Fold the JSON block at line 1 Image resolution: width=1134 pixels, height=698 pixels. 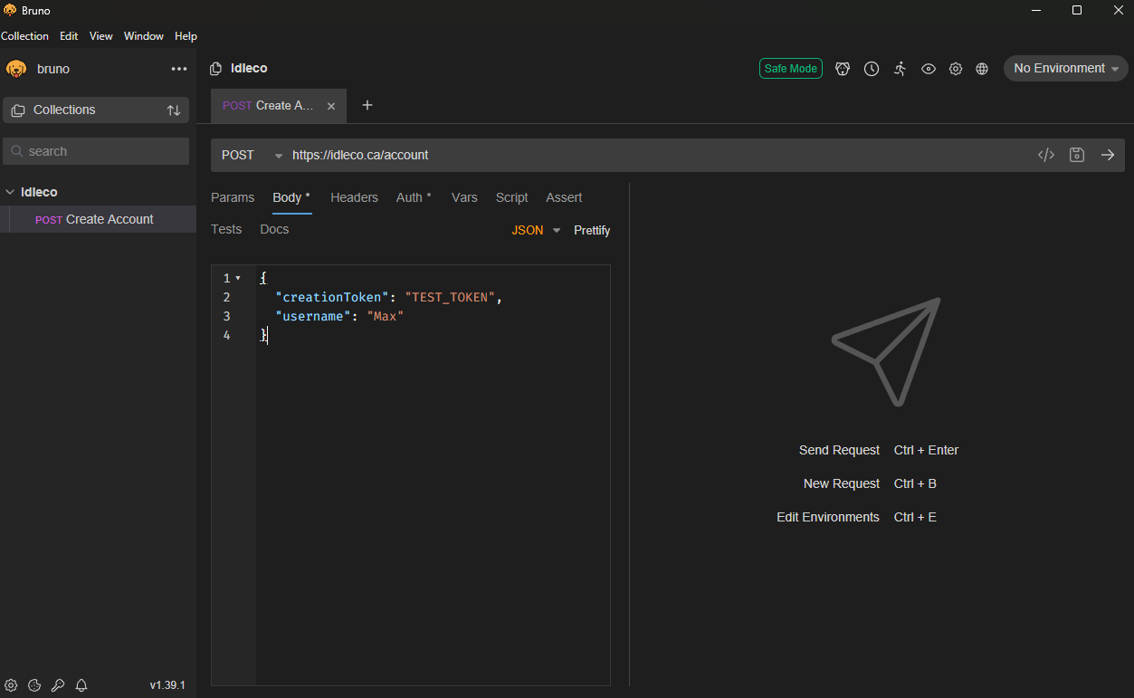pos(238,278)
